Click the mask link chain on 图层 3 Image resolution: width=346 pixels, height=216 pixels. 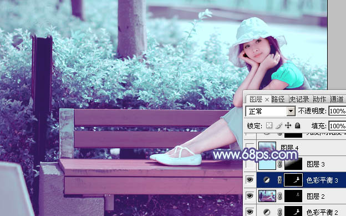(280, 164)
